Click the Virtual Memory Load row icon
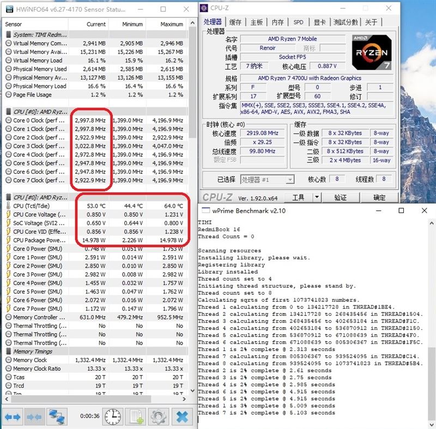 coord(9,61)
